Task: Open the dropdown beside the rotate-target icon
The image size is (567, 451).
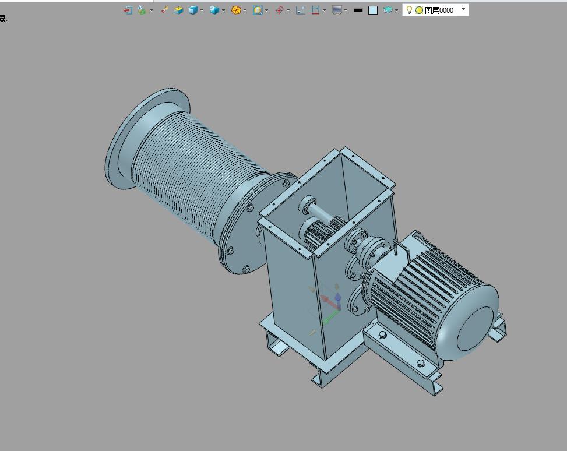Action: click(288, 10)
